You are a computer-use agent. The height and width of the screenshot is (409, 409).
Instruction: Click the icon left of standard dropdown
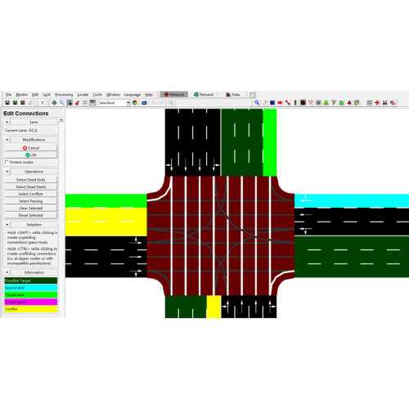click(92, 102)
